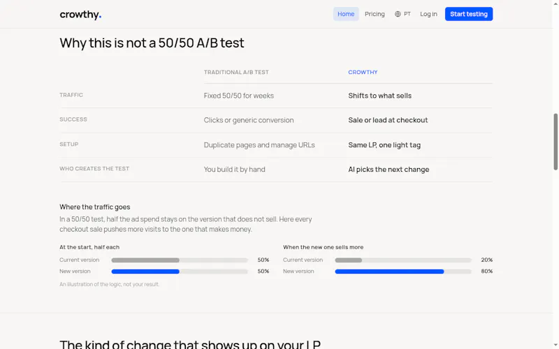Image resolution: width=559 pixels, height=349 pixels.
Task: Click the crowthy logo
Action: click(80, 14)
